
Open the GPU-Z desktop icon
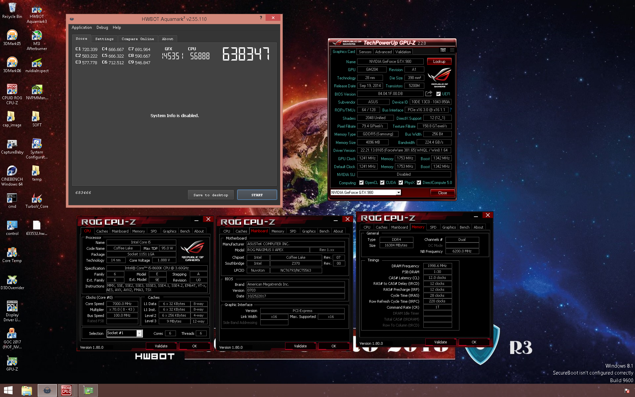[x=12, y=363]
